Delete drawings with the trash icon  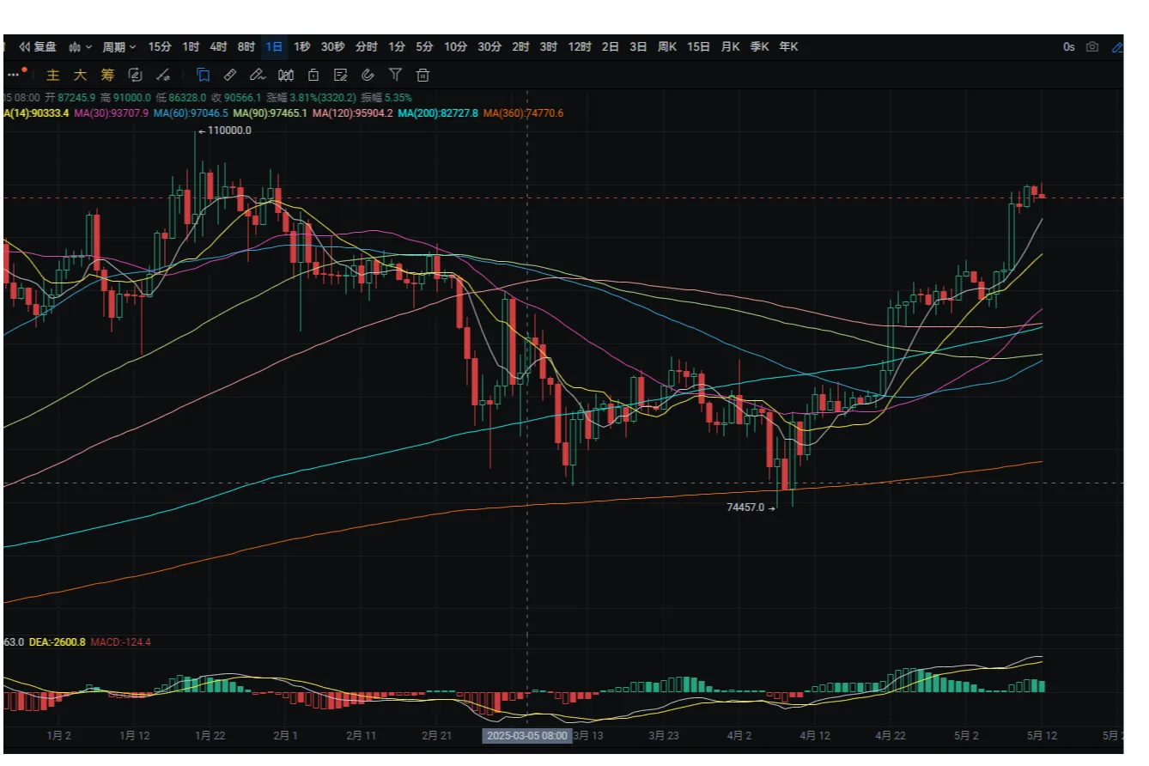(423, 75)
